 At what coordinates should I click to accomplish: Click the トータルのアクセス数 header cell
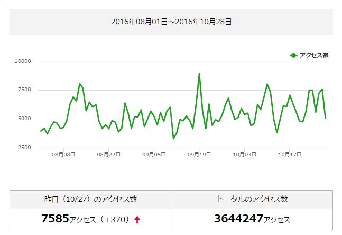point(252,199)
